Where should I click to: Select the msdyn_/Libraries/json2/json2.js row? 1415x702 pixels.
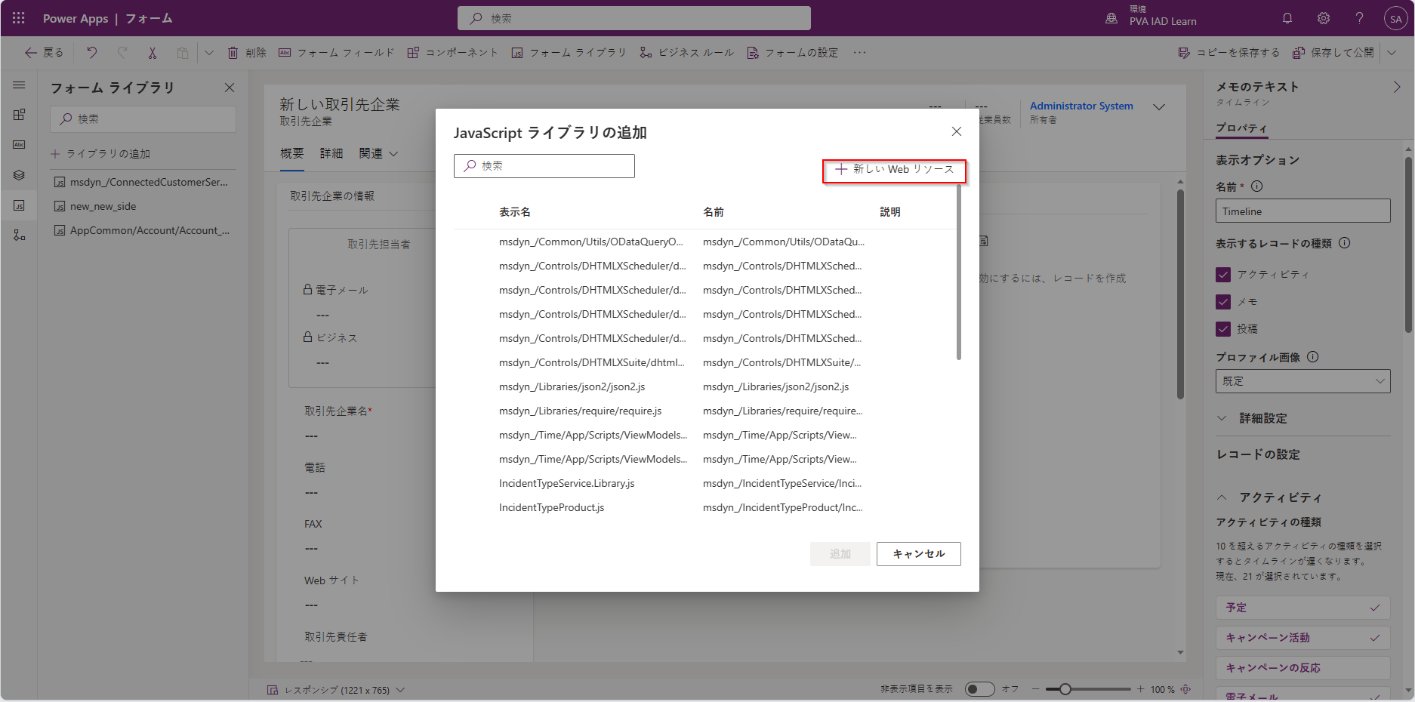coord(704,387)
